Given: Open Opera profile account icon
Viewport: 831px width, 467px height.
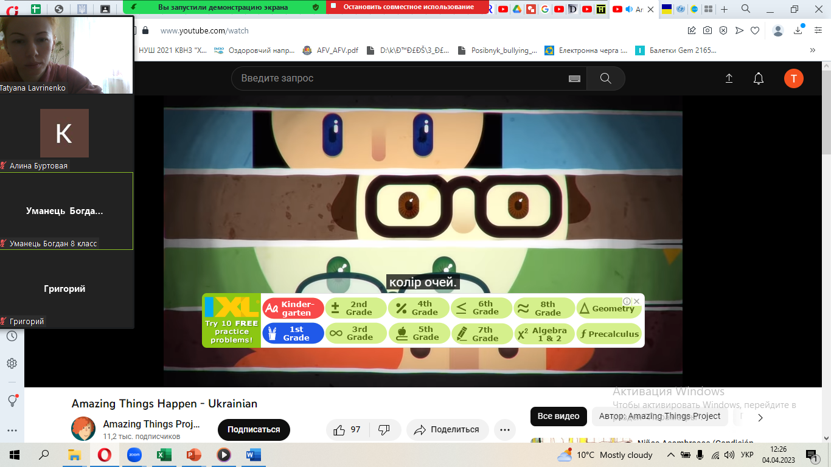Looking at the screenshot, I should tap(778, 30).
